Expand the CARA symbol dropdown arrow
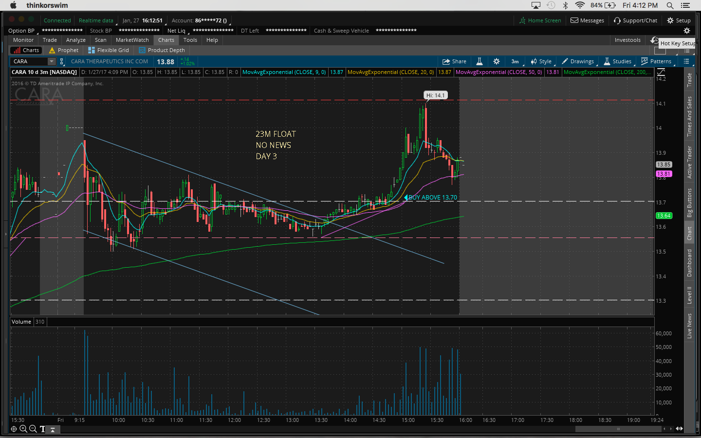Image resolution: width=701 pixels, height=438 pixels. [52, 61]
